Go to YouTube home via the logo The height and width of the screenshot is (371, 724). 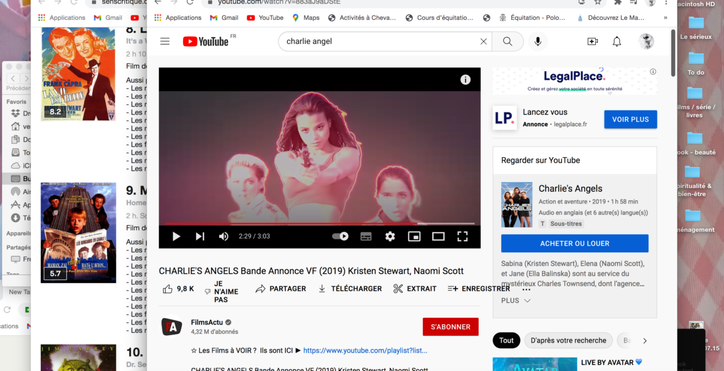[205, 41]
